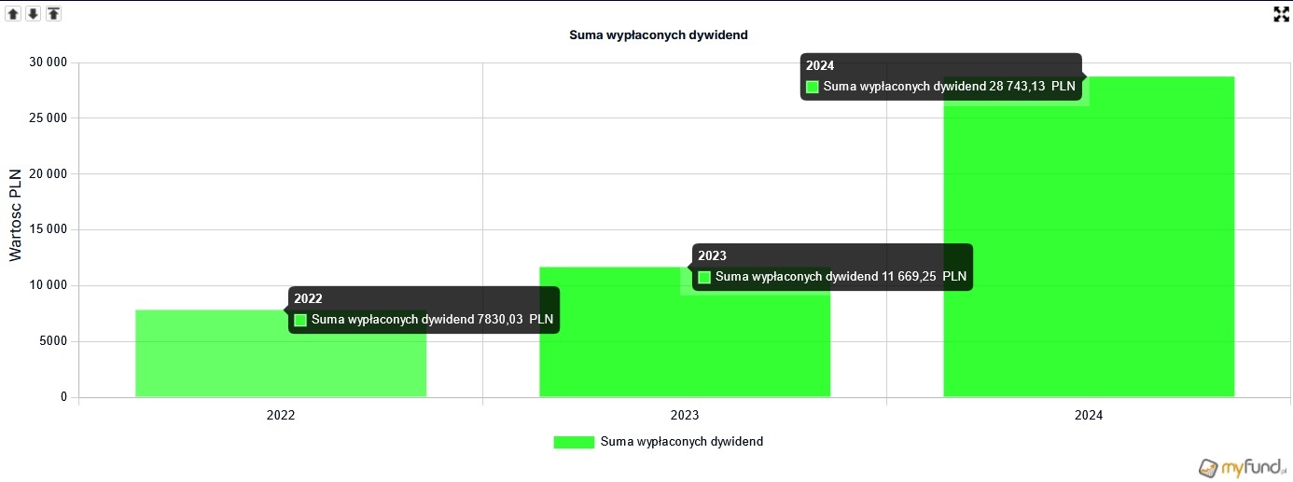Expand the chart to fullscreen
Screen dimensions: 1293x482
[x=1281, y=14]
